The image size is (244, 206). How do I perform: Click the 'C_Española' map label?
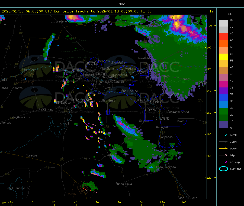tap(117, 63)
